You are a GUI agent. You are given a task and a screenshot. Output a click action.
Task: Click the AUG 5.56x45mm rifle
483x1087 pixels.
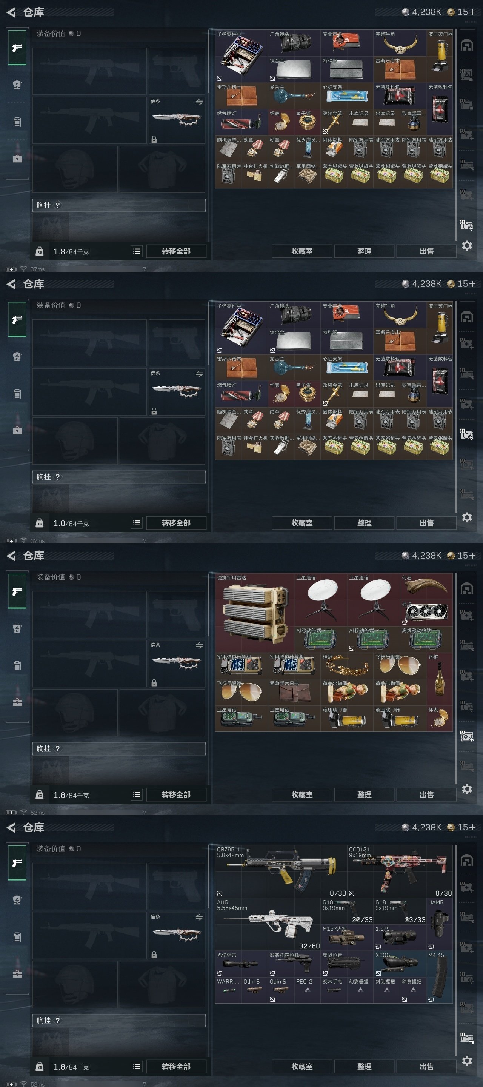(x=268, y=924)
